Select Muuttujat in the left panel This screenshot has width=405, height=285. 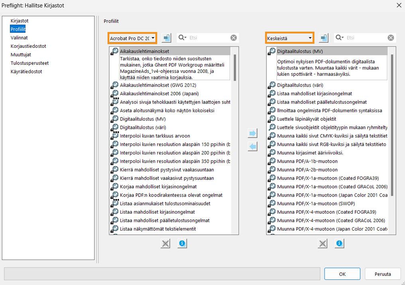pos(21,55)
